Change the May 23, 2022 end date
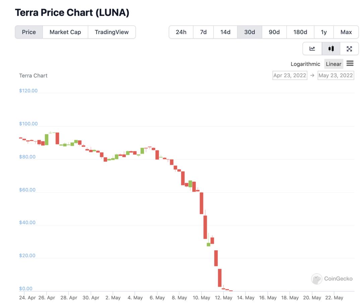 point(336,75)
